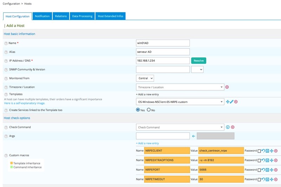Check the Password box for NRPEEXTRAOPTIONS
Image resolution: width=281 pixels, height=187 pixels.
click(259, 160)
